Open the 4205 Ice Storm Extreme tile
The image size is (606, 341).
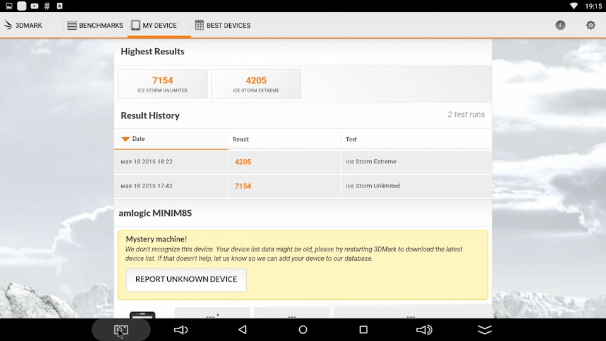(x=256, y=84)
